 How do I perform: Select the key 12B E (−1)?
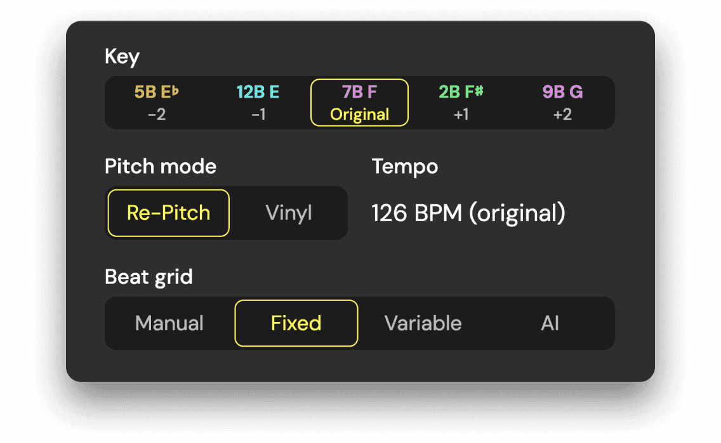click(258, 102)
